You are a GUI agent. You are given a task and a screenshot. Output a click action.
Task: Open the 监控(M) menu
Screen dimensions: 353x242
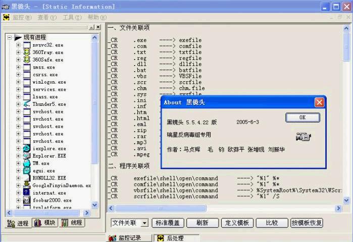(x=22, y=17)
